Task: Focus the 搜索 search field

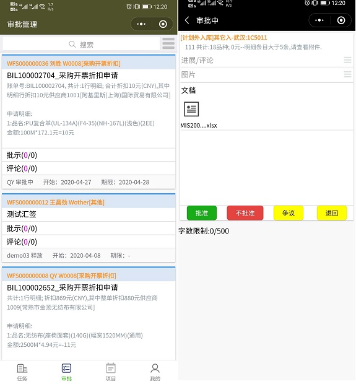Action: [x=81, y=44]
